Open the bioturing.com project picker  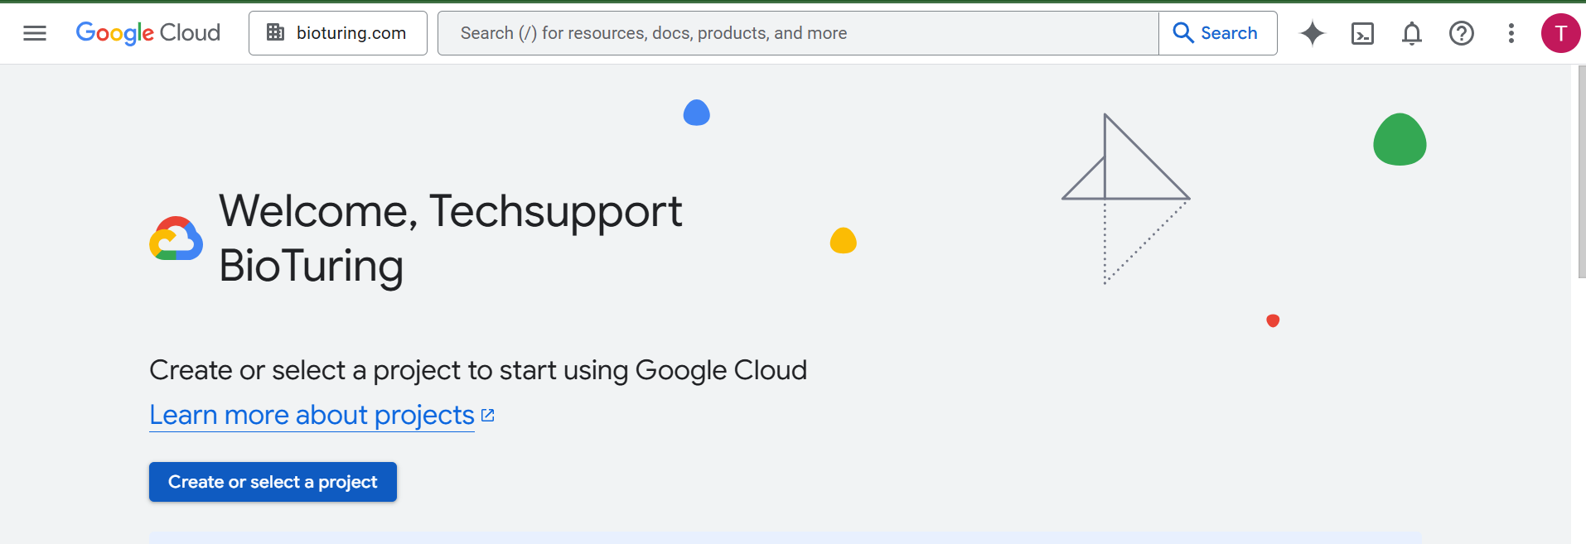[337, 33]
